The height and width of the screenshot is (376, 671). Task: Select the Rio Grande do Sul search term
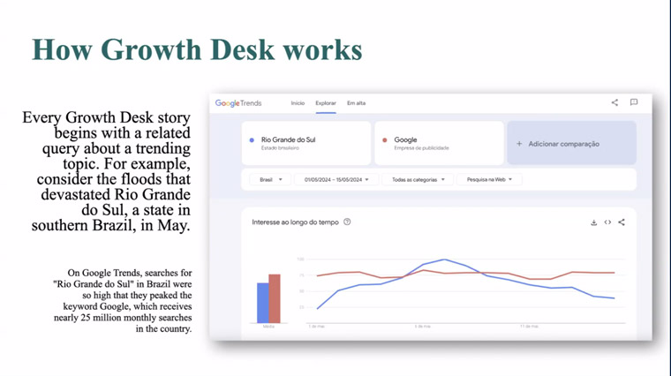306,143
